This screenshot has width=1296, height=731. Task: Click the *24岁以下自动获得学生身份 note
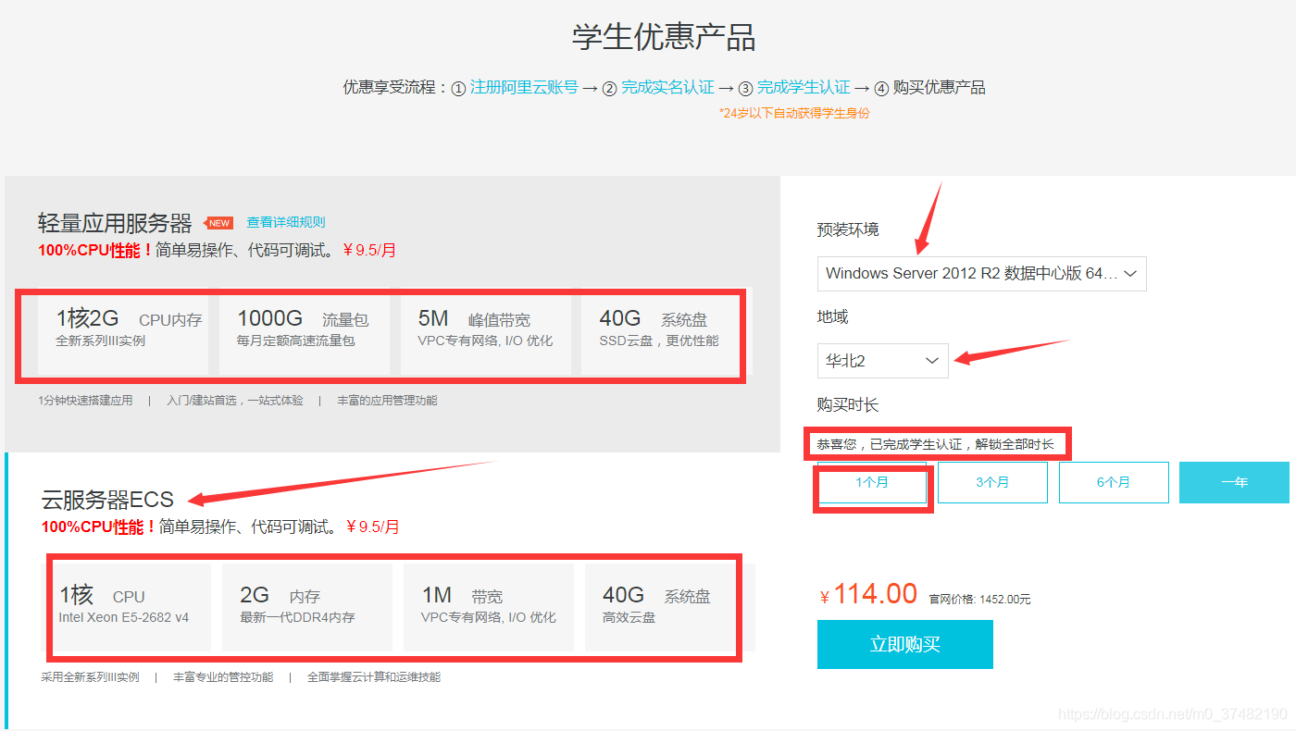794,113
